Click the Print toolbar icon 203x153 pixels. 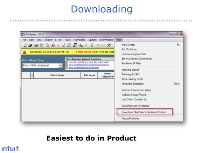tap(36, 45)
